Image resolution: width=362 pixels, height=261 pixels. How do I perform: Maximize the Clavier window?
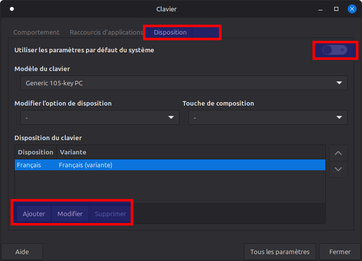point(336,9)
